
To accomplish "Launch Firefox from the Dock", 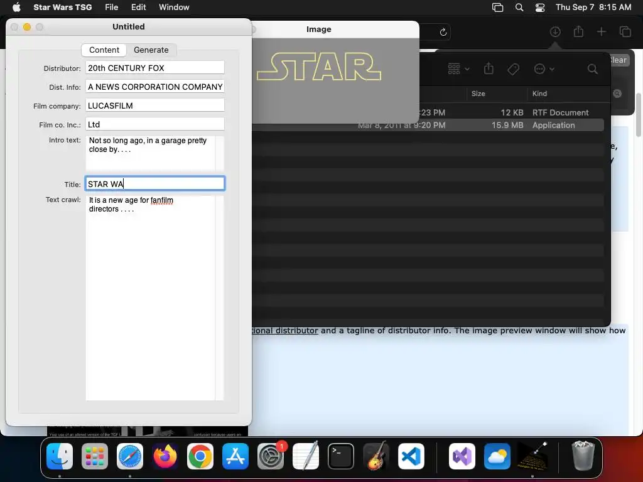I will point(165,456).
